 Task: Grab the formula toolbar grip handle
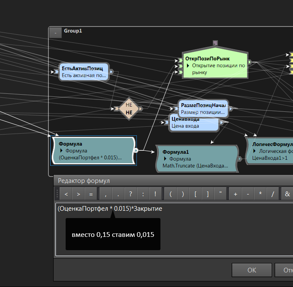[x=57, y=194]
